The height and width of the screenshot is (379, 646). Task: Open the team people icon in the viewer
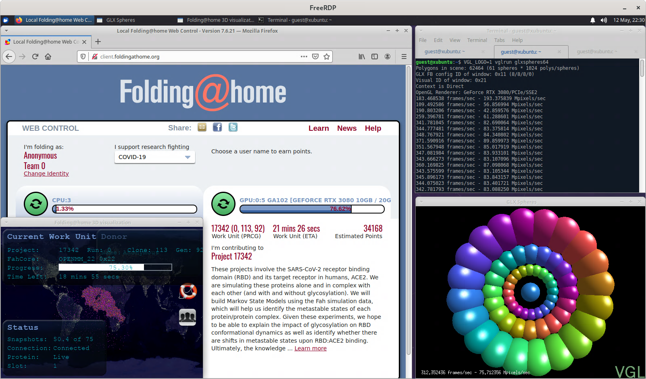click(x=188, y=317)
